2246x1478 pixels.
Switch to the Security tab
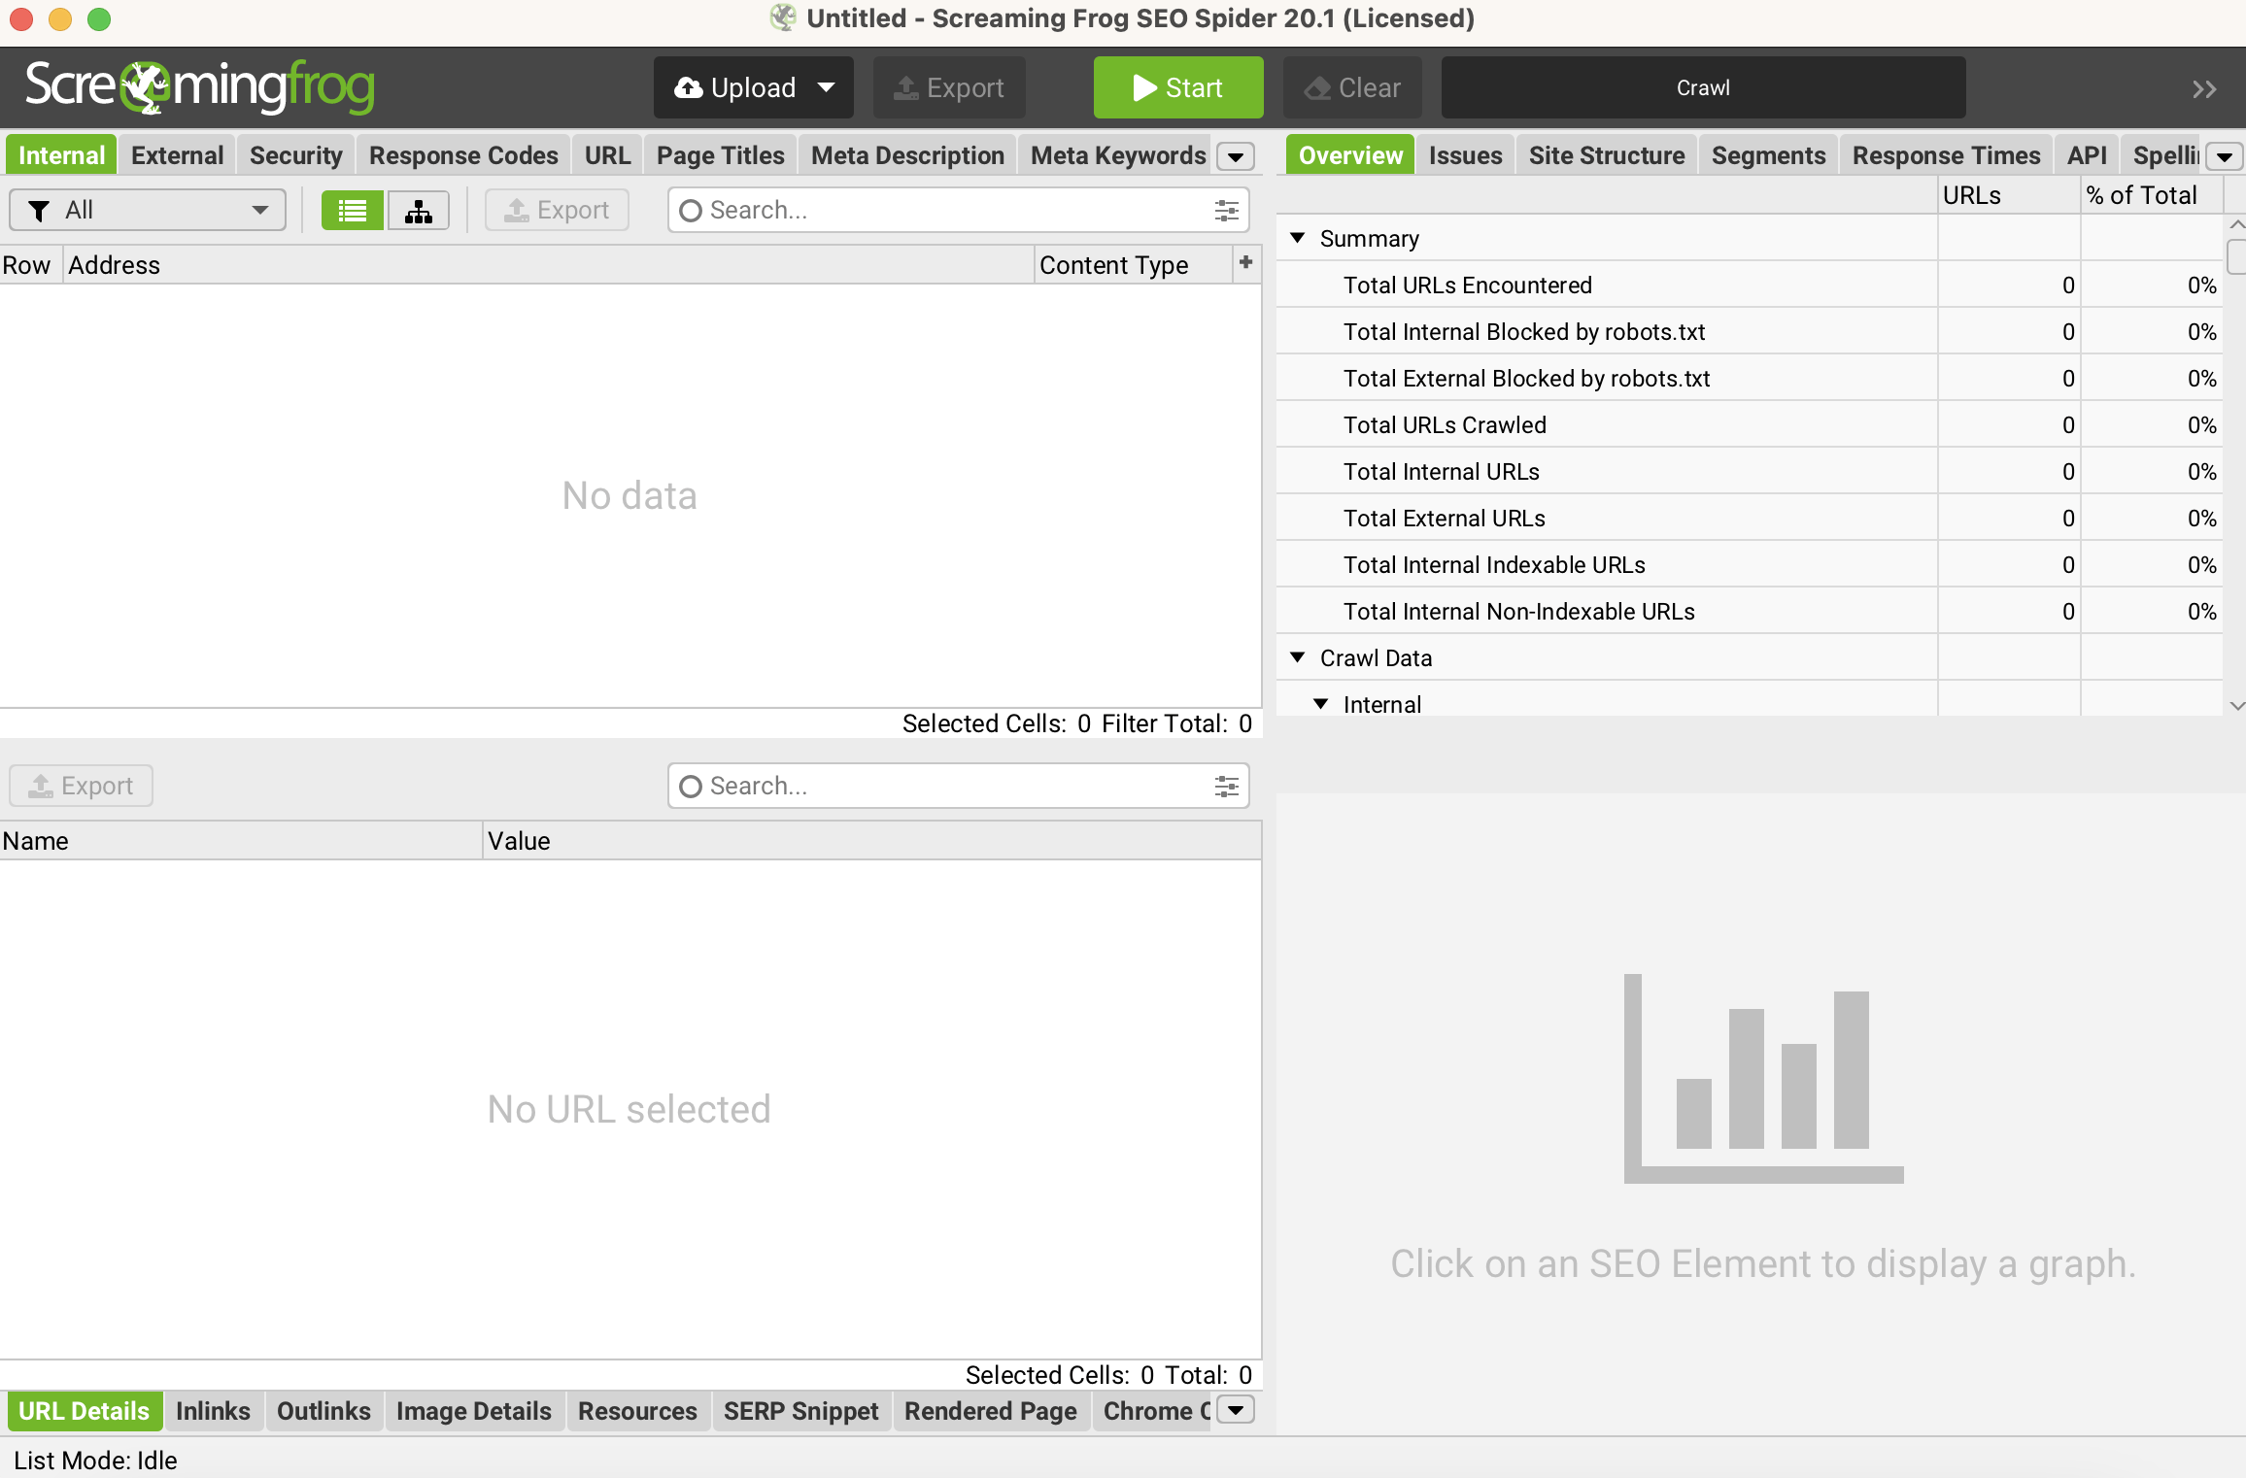pos(296,155)
